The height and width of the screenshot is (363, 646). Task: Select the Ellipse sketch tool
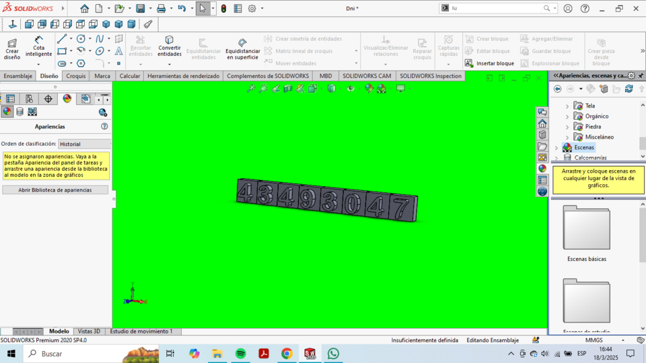pos(100,51)
